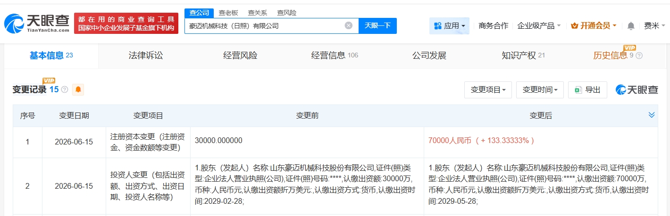This screenshot has width=670, height=216.
Task: Switch to the 公司发展 tab
Action: [429, 56]
